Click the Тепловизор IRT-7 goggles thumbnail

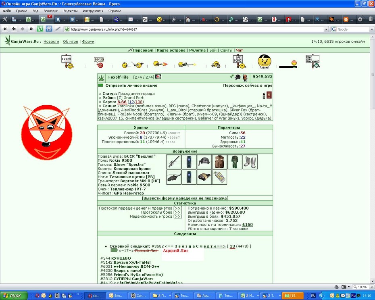[x=204, y=177]
